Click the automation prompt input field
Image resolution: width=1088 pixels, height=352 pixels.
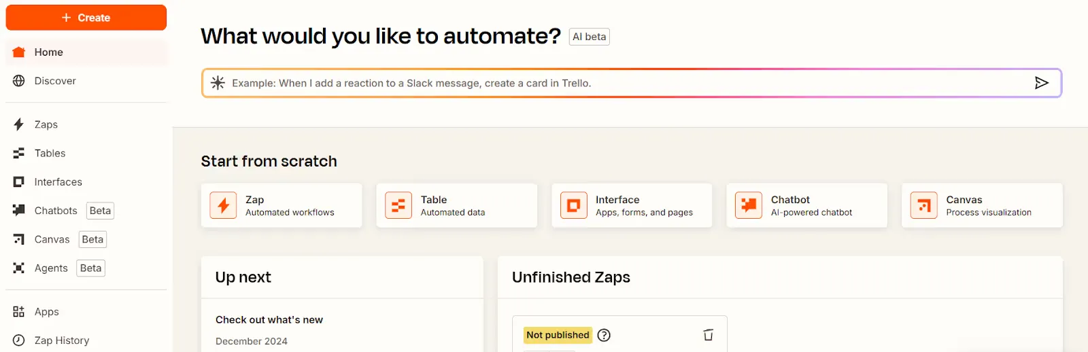tap(631, 83)
